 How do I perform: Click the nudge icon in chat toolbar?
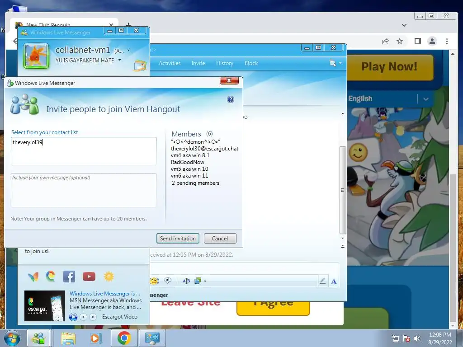pyautogui.click(x=168, y=281)
